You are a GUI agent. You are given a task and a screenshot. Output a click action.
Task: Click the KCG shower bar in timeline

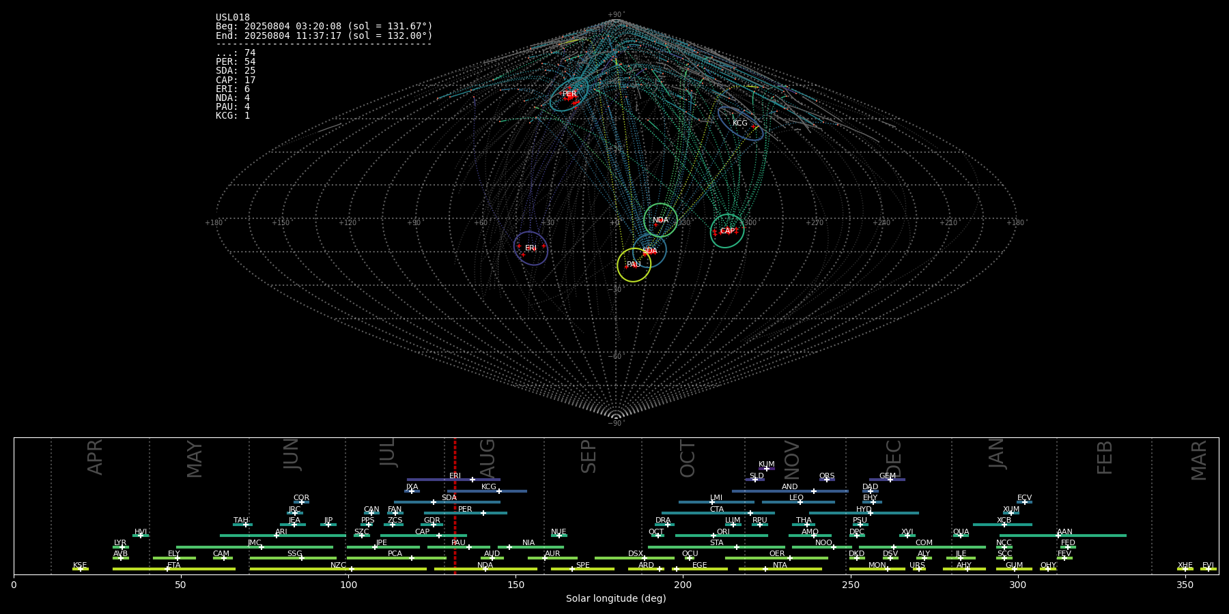click(x=487, y=491)
